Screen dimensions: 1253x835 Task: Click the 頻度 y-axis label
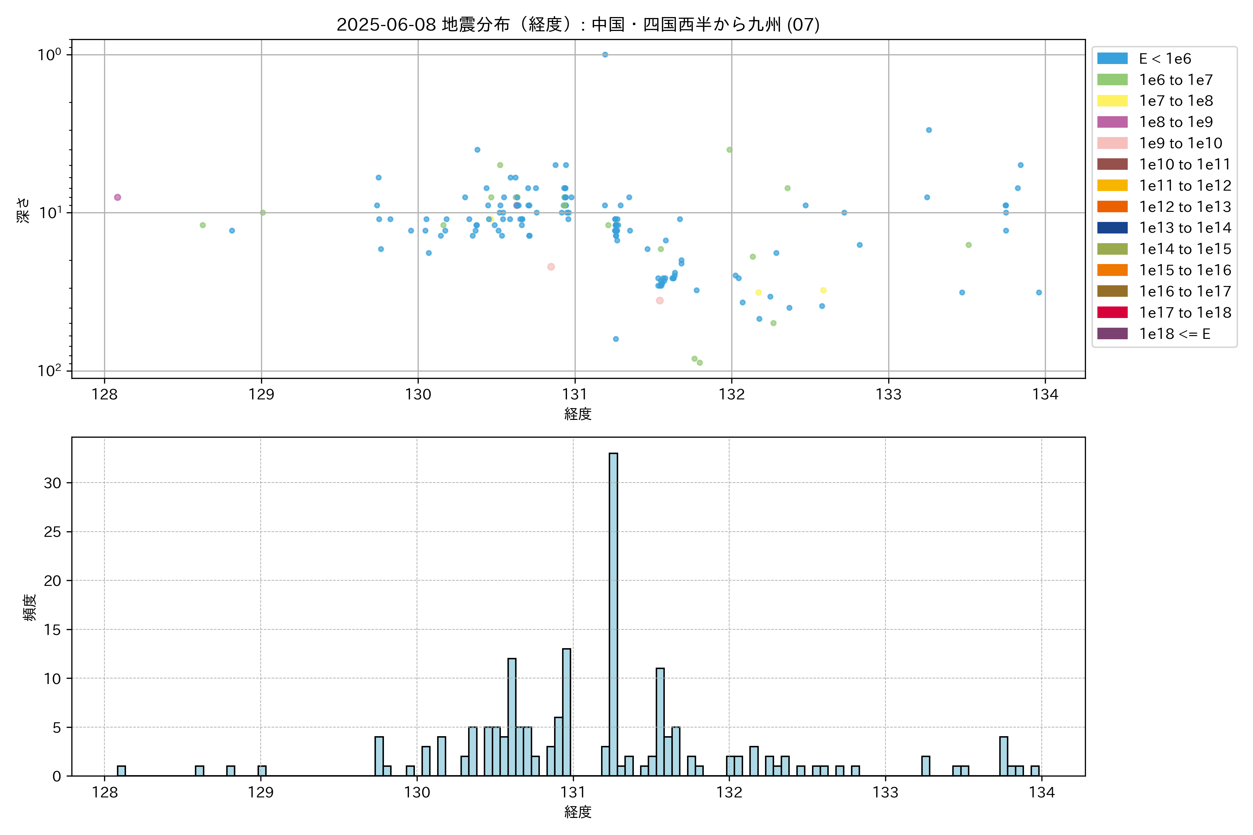coord(30,607)
